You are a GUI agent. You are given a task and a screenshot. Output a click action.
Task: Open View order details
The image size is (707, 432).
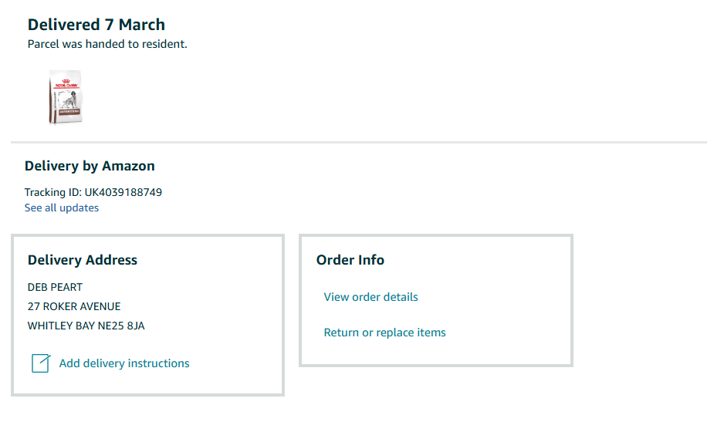[370, 297]
